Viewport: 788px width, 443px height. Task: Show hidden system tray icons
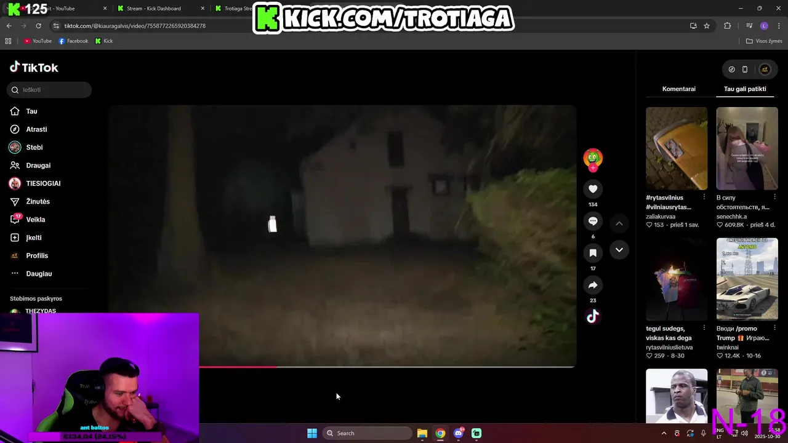pyautogui.click(x=664, y=433)
